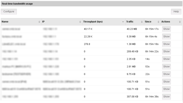Open the Help button
This screenshot has width=183, height=103.
176,12
